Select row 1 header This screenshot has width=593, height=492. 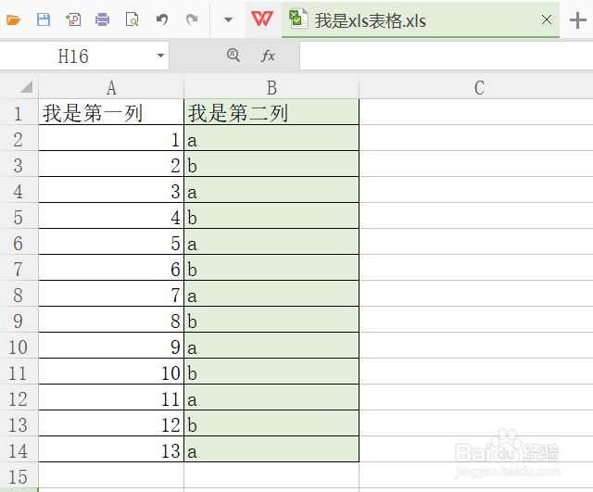19,112
